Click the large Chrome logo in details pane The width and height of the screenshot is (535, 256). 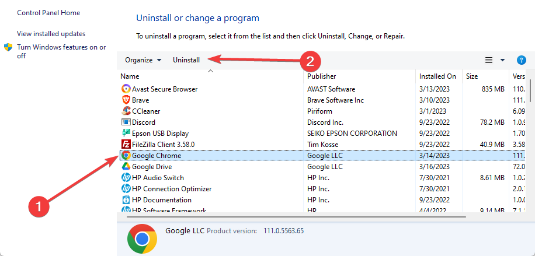(x=142, y=239)
